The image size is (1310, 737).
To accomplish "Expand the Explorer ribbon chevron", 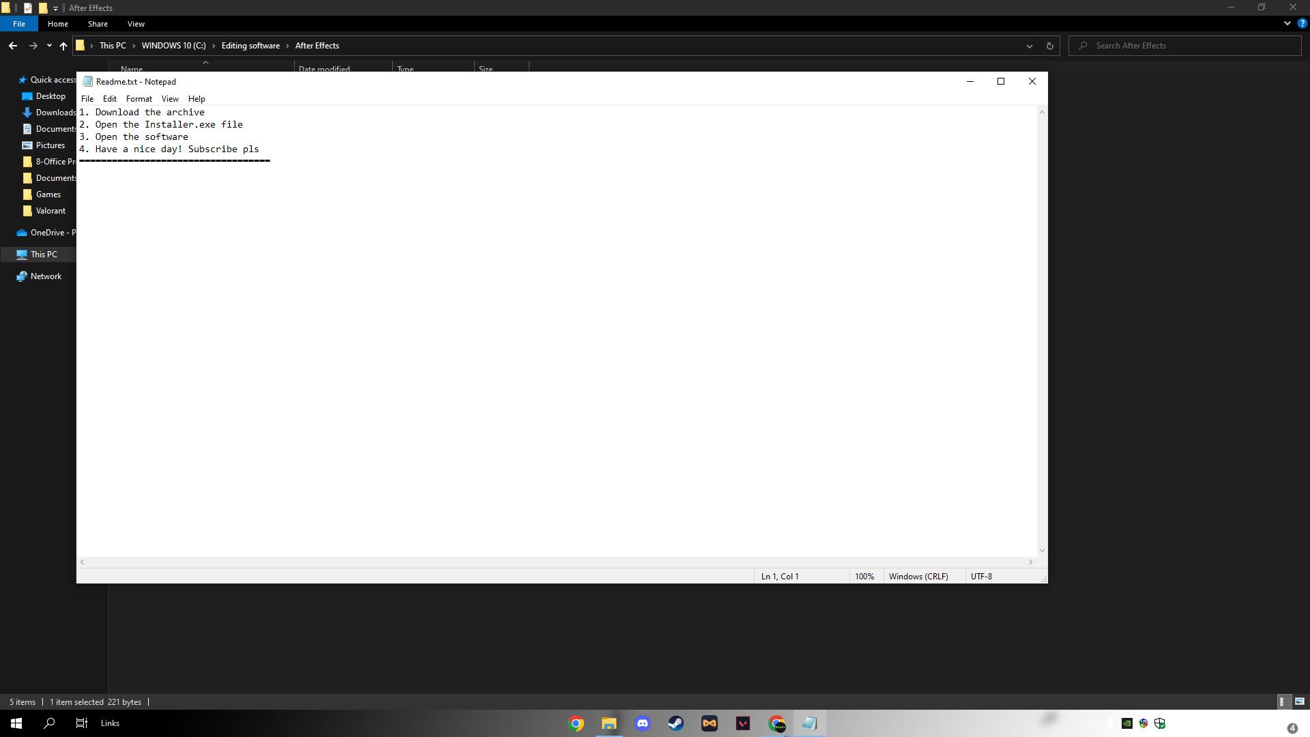I will (x=1287, y=23).
